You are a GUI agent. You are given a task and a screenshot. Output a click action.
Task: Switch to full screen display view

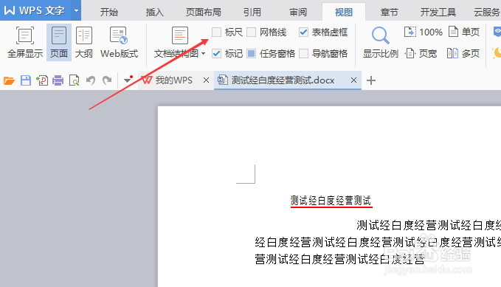point(25,43)
